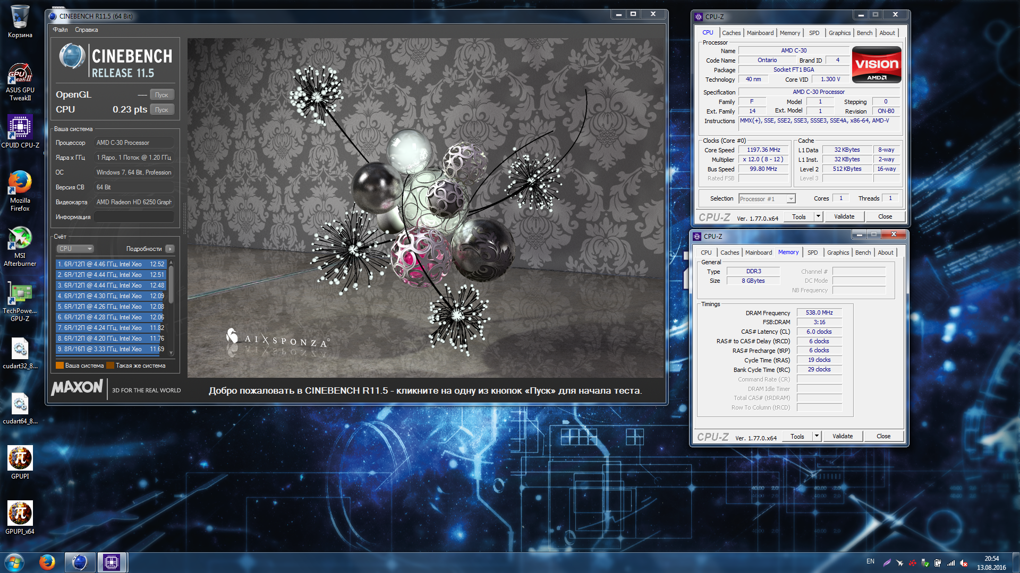The width and height of the screenshot is (1020, 573).
Task: Open Tools dropdown arrow in top CPU-Z
Action: click(818, 216)
